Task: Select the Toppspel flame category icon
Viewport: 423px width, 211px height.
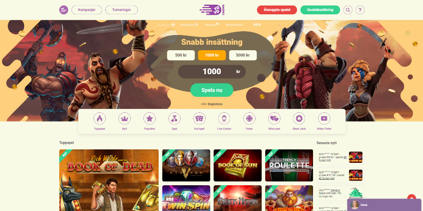Action: pyautogui.click(x=99, y=119)
